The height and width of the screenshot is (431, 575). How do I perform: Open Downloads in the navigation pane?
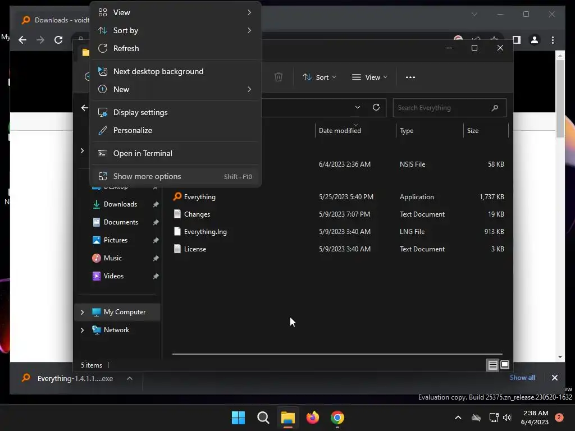[x=120, y=204]
